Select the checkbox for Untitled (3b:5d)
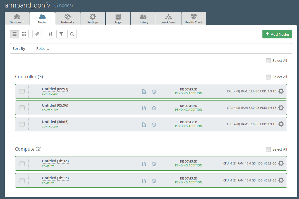 point(22,180)
